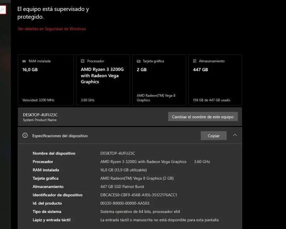Click AMD Radeon(TM) Vega 8 Graphics card subtitle
Viewport: 286px width, 229px height.
[x=156, y=98]
